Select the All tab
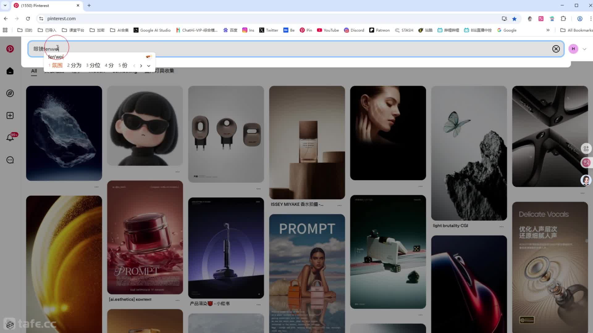593x333 pixels. (34, 71)
